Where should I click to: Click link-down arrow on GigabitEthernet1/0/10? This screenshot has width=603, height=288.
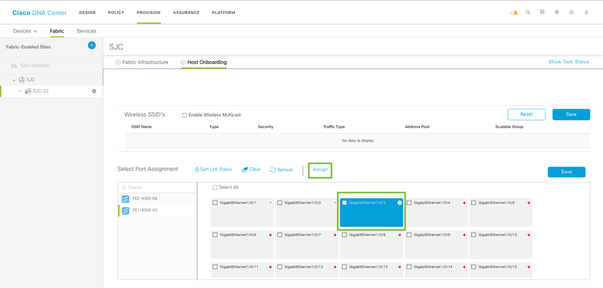[x=529, y=234]
